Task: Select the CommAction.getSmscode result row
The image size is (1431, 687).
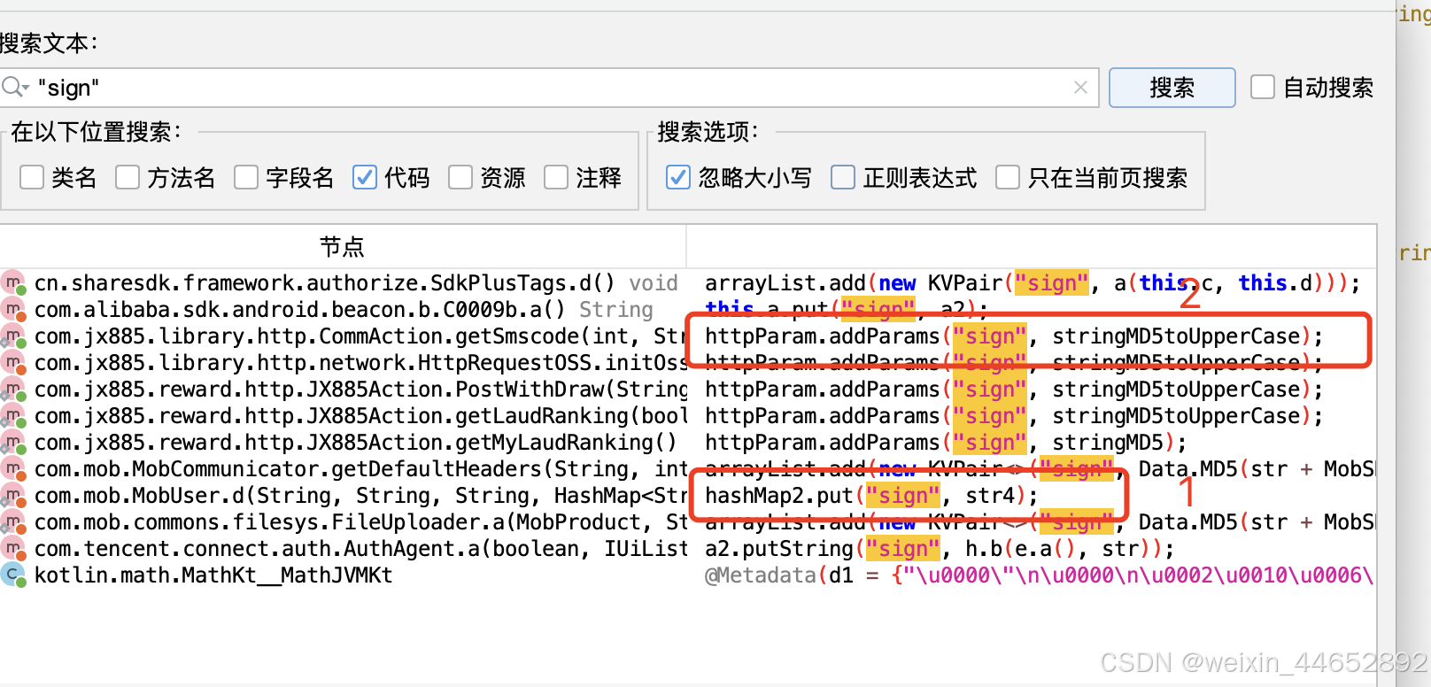Action: coord(688,336)
